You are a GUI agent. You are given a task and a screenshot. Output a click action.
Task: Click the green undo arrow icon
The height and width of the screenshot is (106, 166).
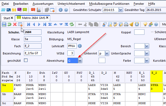[9, 24]
